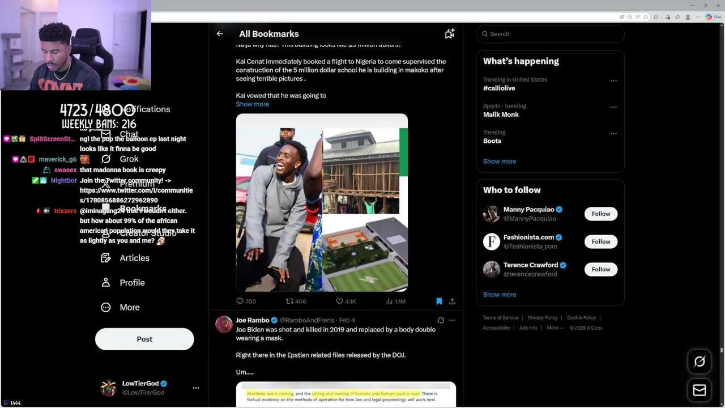Open Grok in the sidebar menu

[129, 159]
